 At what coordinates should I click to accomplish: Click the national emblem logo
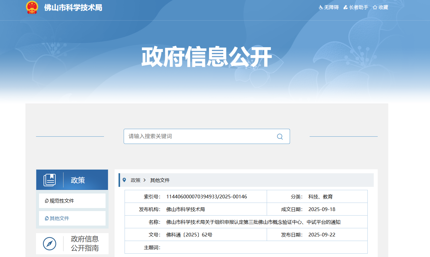coord(32,7)
